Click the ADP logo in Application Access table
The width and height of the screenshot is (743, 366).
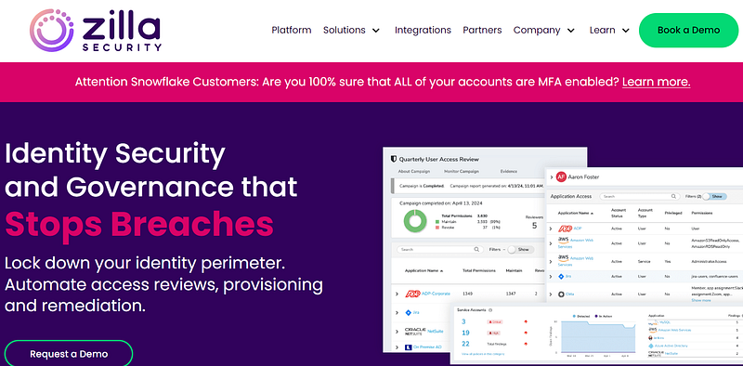click(565, 228)
